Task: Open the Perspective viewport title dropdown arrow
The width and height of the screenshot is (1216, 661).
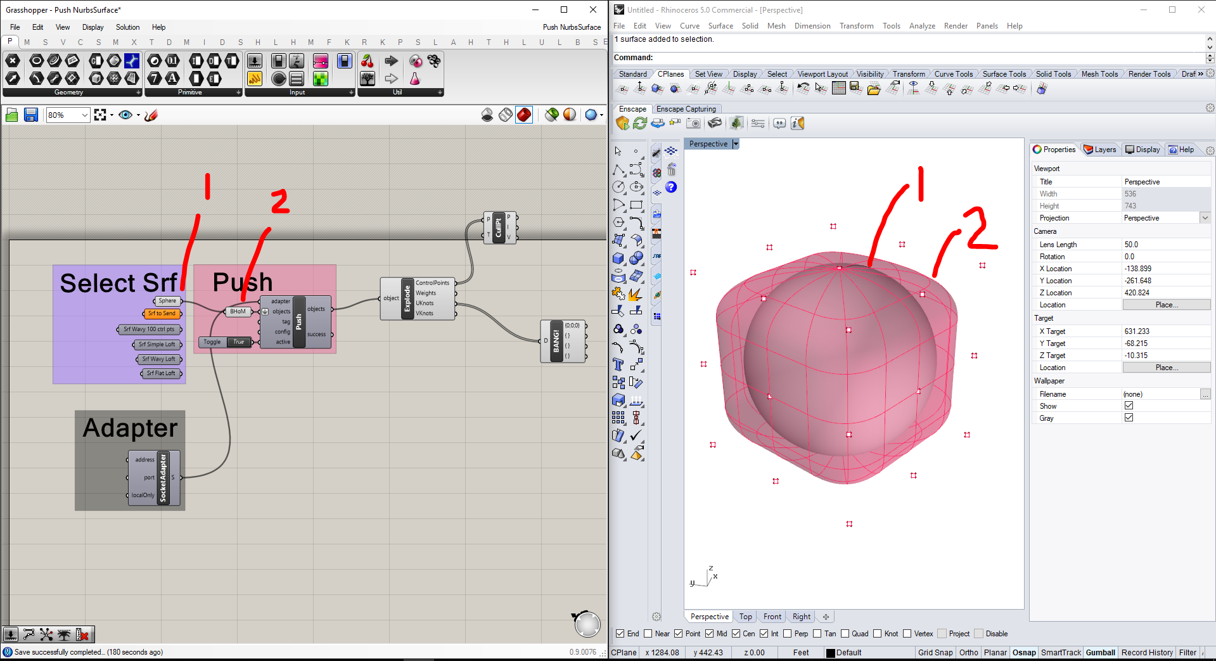Action: pos(736,144)
